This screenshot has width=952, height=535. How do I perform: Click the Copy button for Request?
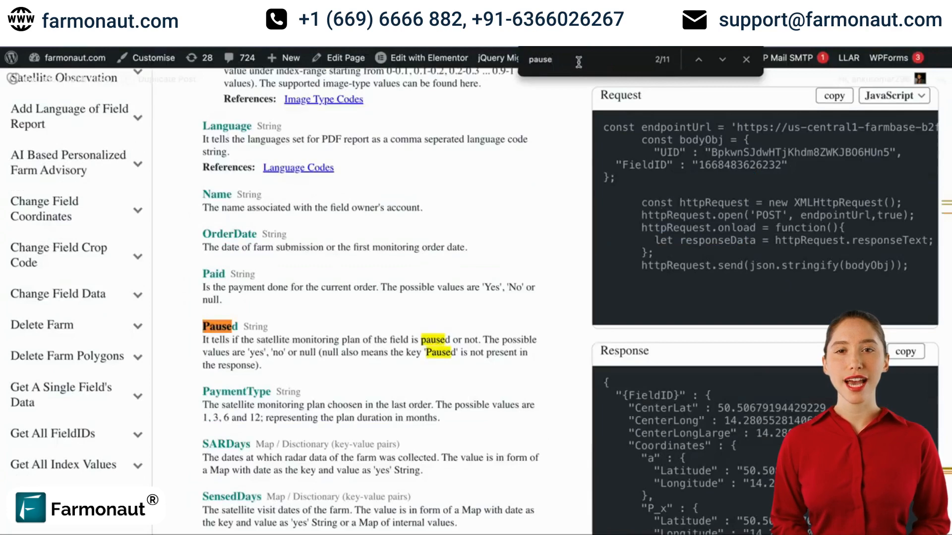pyautogui.click(x=835, y=96)
